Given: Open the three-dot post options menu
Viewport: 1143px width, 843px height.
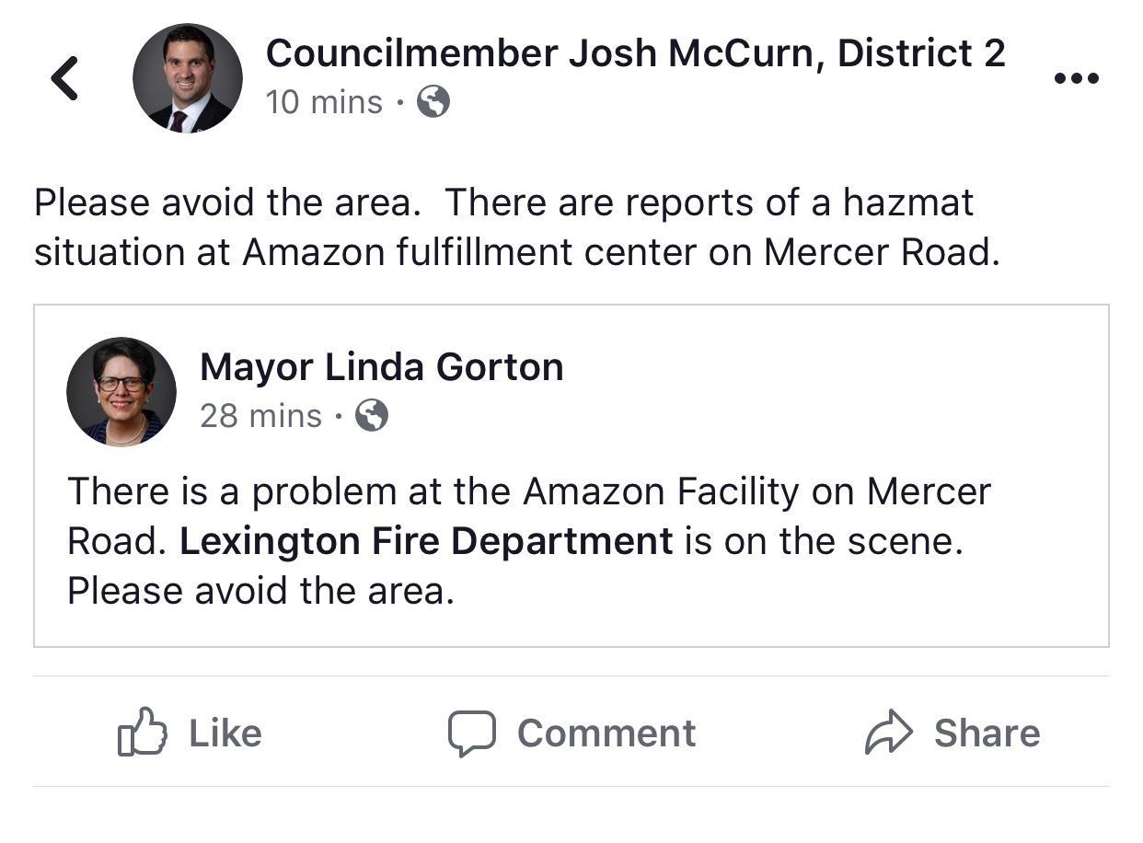Looking at the screenshot, I should point(1076,78).
